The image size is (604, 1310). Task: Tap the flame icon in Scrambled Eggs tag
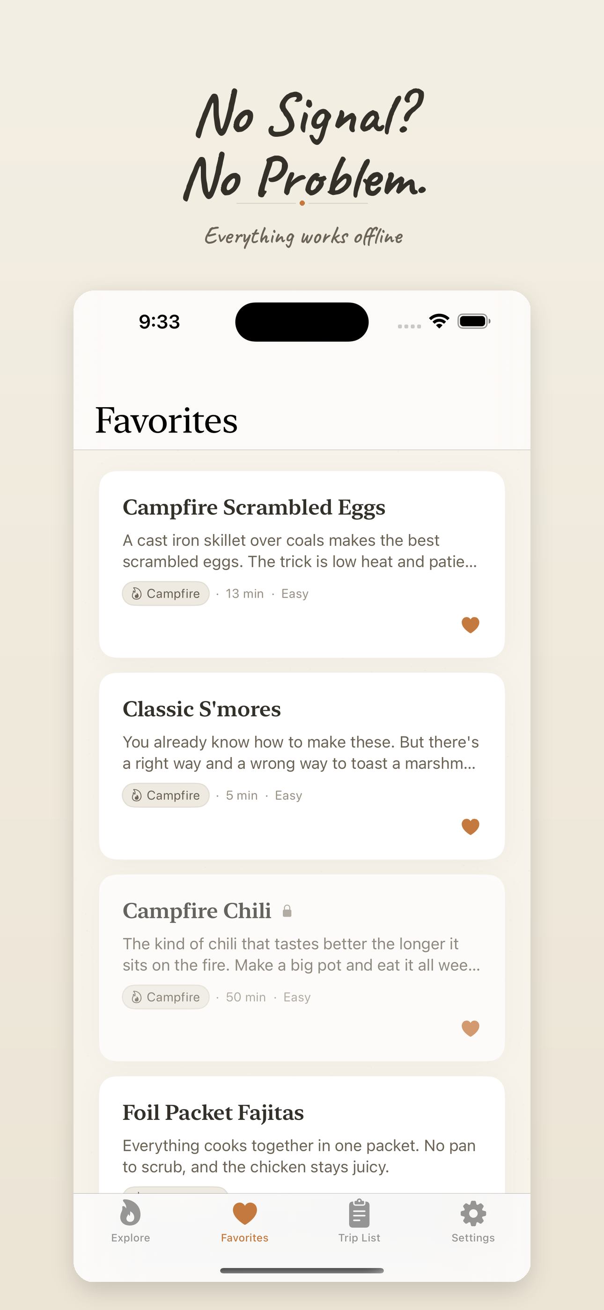pyautogui.click(x=137, y=594)
